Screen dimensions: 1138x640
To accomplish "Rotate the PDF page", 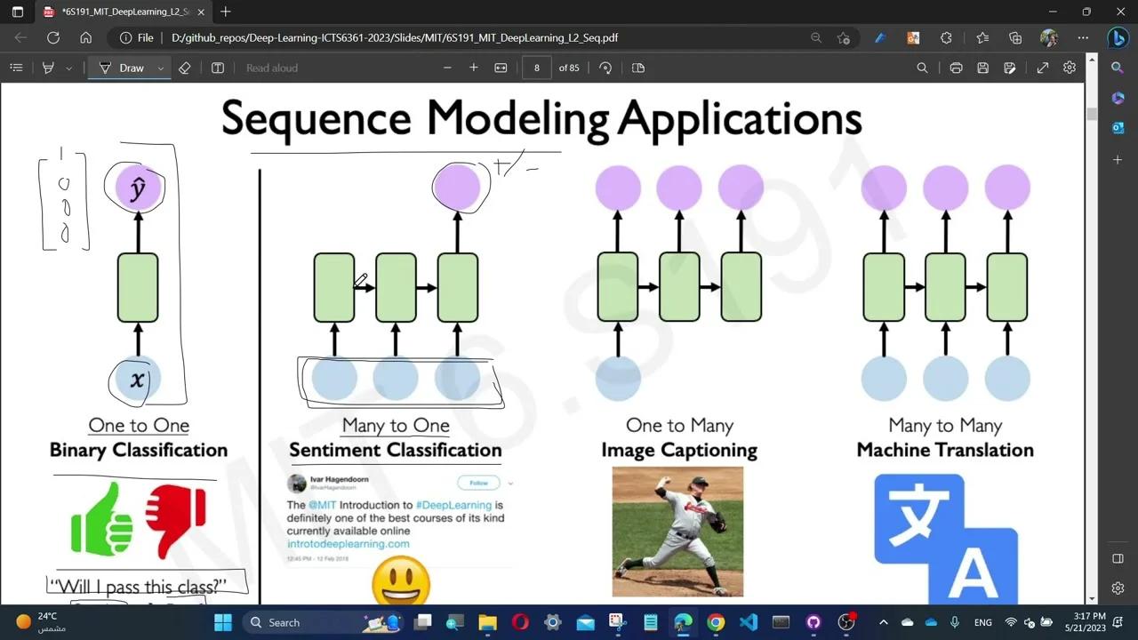I will [x=605, y=68].
